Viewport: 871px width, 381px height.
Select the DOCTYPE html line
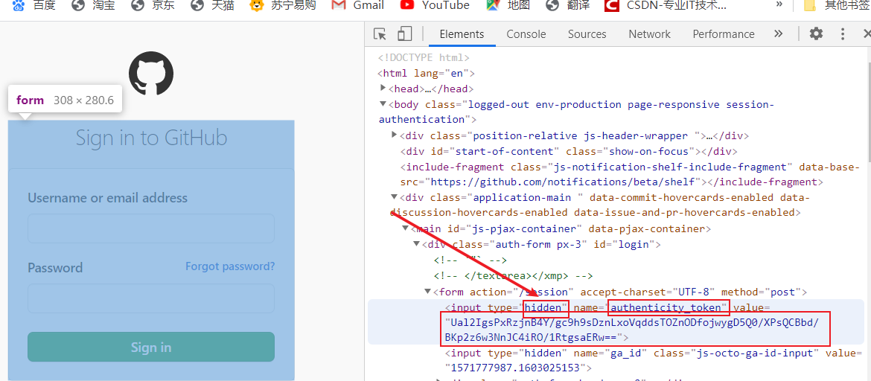click(424, 57)
